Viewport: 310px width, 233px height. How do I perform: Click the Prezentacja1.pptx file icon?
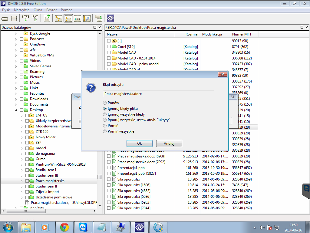[114, 167]
